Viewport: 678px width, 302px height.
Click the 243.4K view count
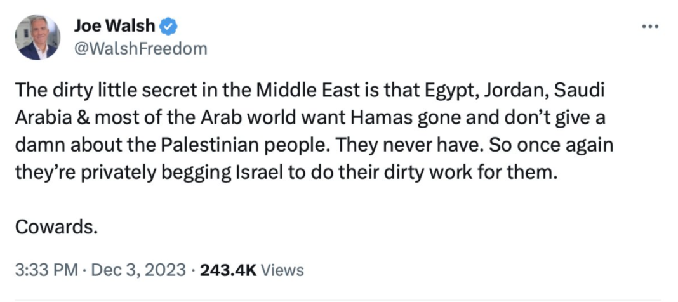click(x=228, y=270)
